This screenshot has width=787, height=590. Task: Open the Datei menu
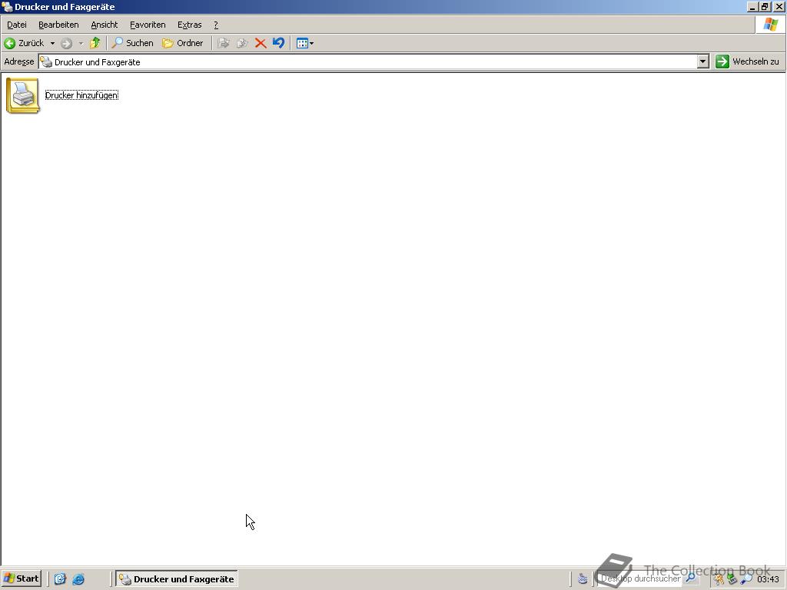click(x=17, y=25)
